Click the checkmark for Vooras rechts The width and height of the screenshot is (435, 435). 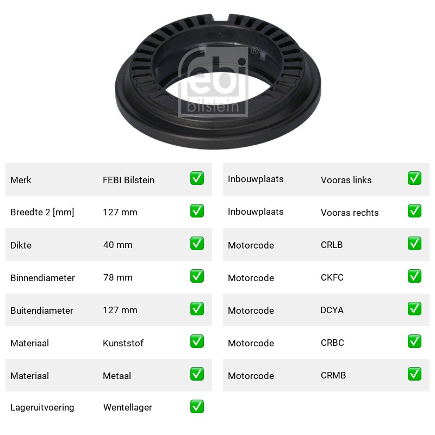point(414,211)
